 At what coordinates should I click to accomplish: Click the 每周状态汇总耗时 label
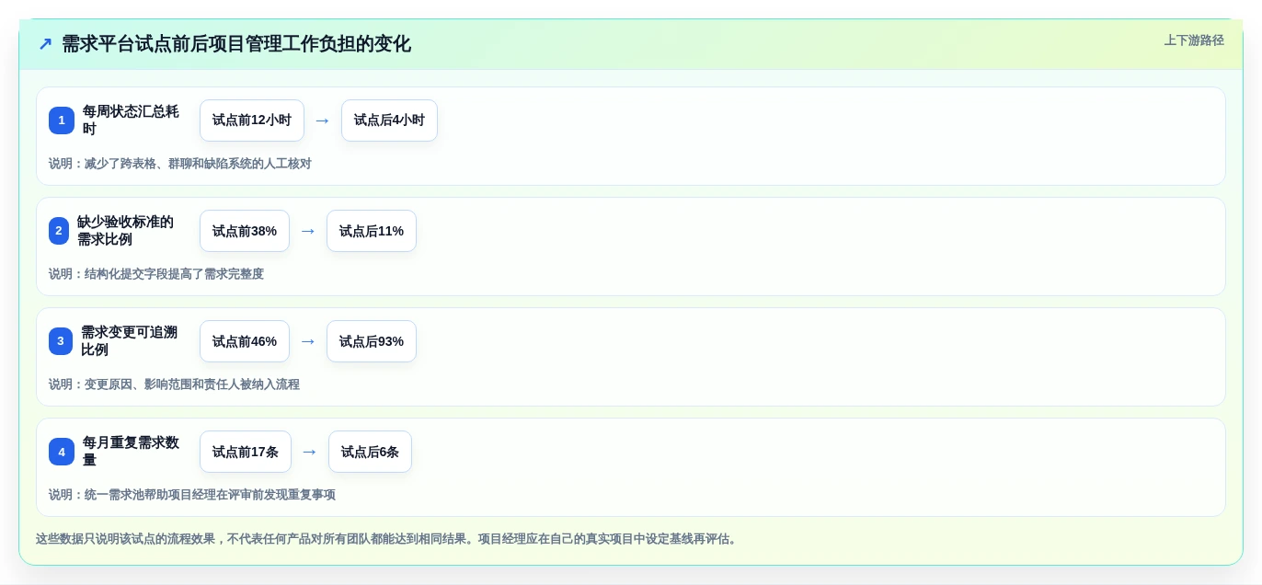pos(131,120)
